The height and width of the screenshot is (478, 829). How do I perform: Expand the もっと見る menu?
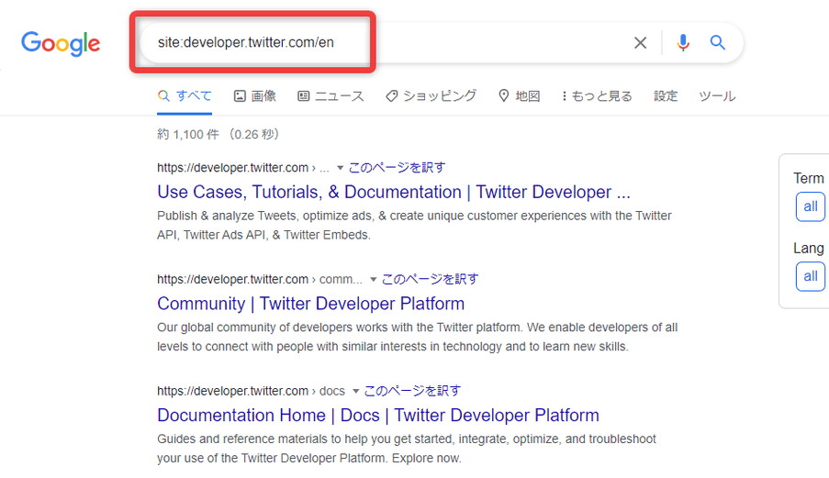pyautogui.click(x=597, y=96)
